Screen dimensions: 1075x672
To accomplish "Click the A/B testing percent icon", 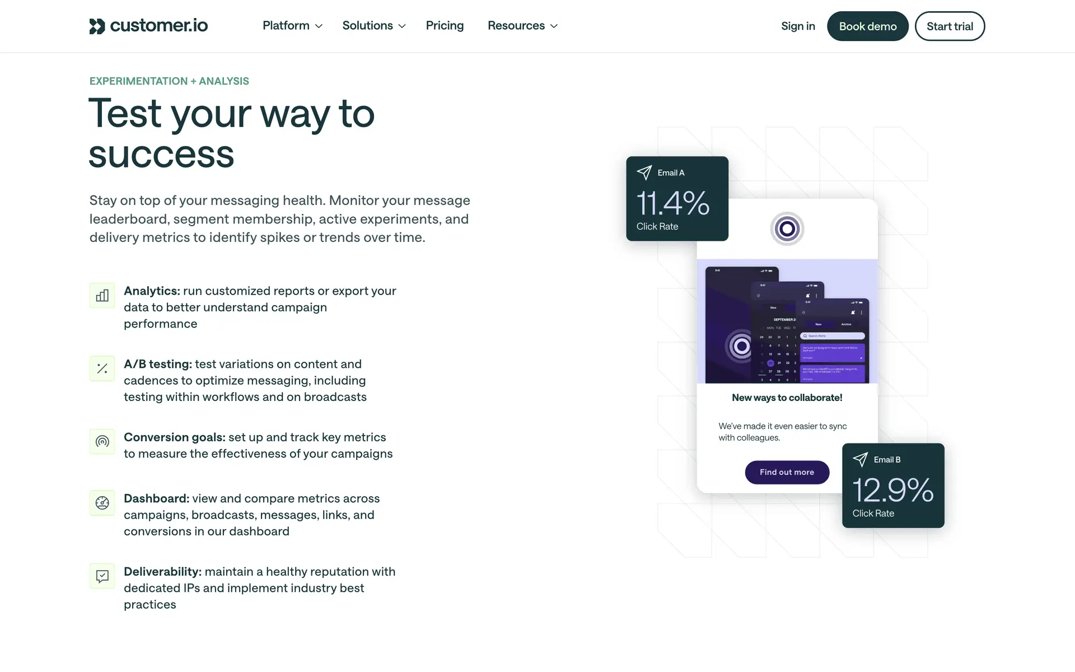I will click(102, 368).
